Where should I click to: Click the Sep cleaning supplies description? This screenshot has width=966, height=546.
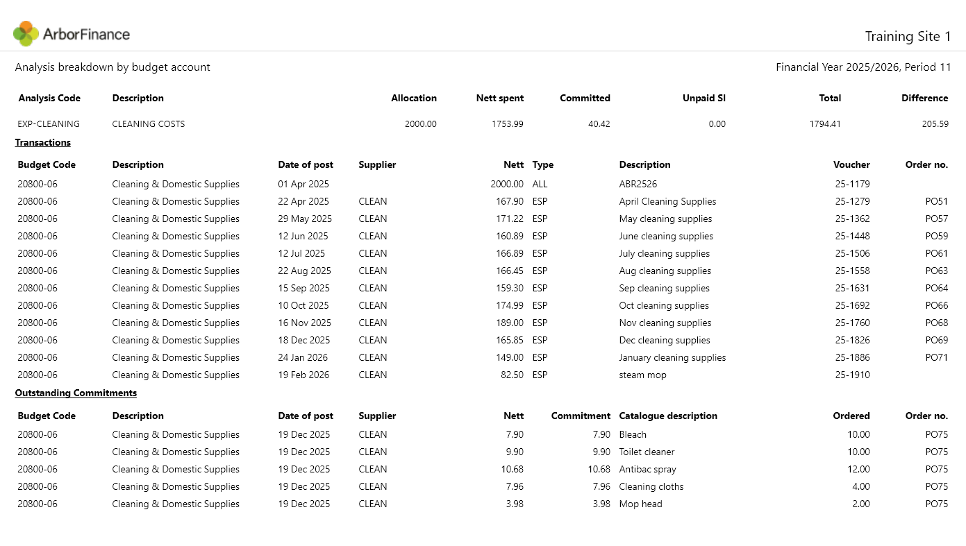pyautogui.click(x=664, y=288)
